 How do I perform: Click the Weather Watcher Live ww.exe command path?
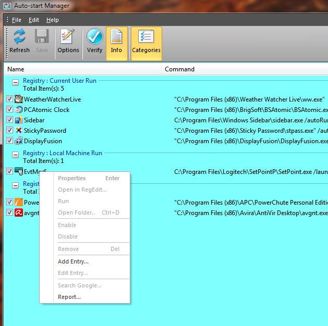249,99
